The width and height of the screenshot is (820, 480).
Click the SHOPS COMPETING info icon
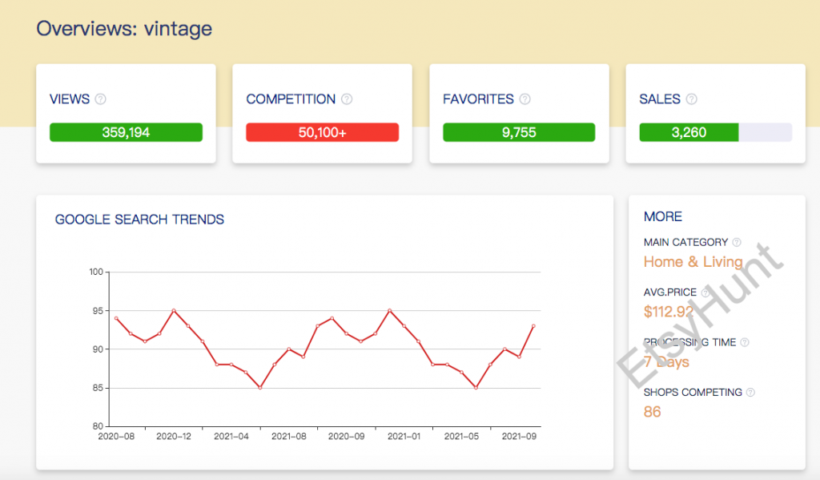tap(750, 393)
